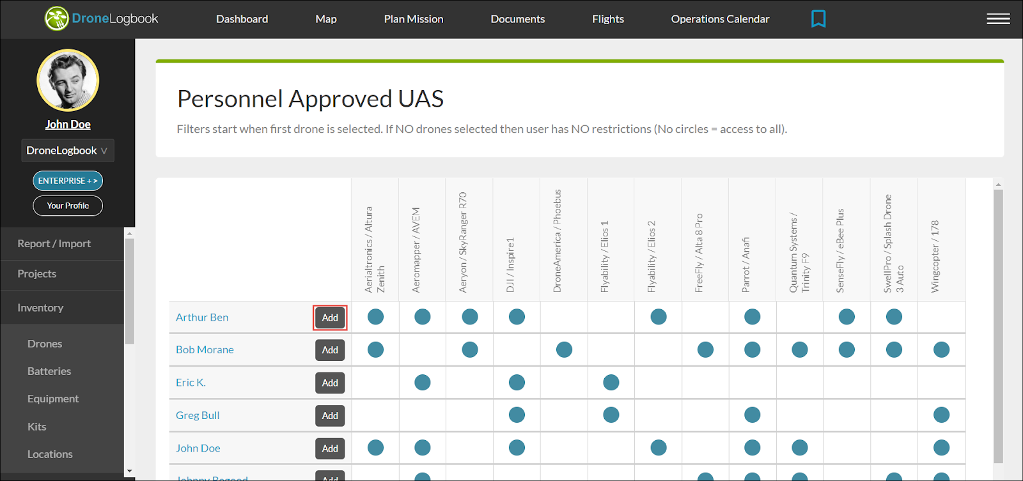Open the hamburger menu icon
The height and width of the screenshot is (481, 1023).
coord(998,19)
